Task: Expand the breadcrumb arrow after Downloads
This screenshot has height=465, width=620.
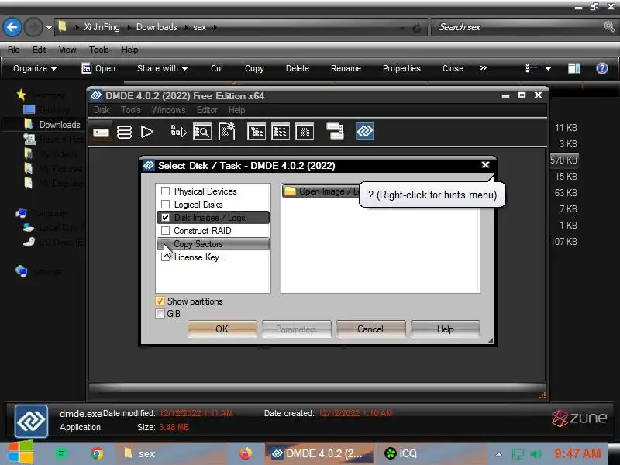Action: click(x=185, y=28)
